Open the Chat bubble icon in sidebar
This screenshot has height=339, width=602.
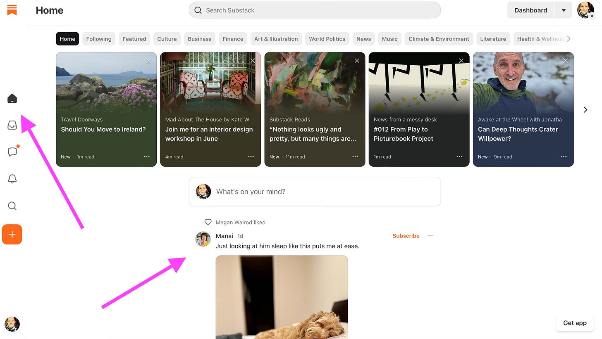point(12,152)
